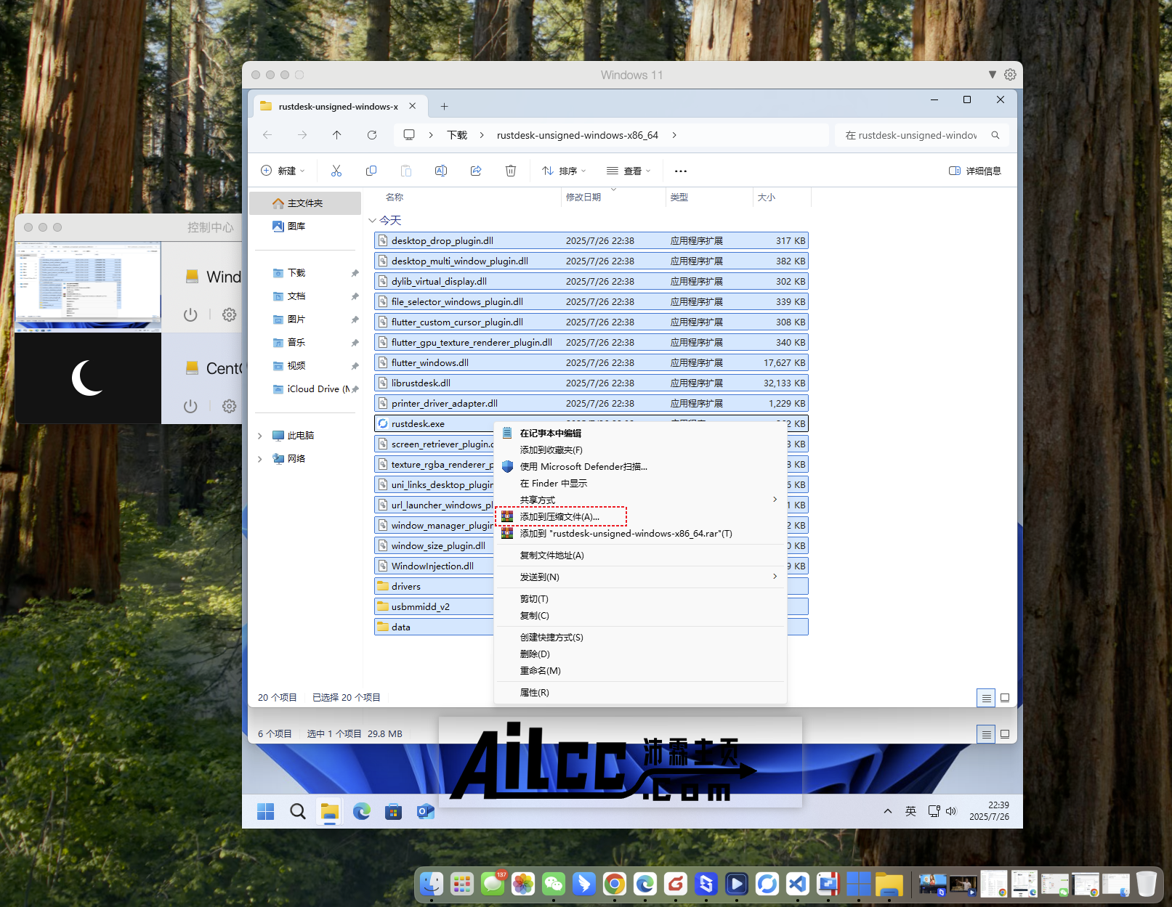
Task: Click Windows VM thumbnail in Control Center
Action: click(x=88, y=286)
